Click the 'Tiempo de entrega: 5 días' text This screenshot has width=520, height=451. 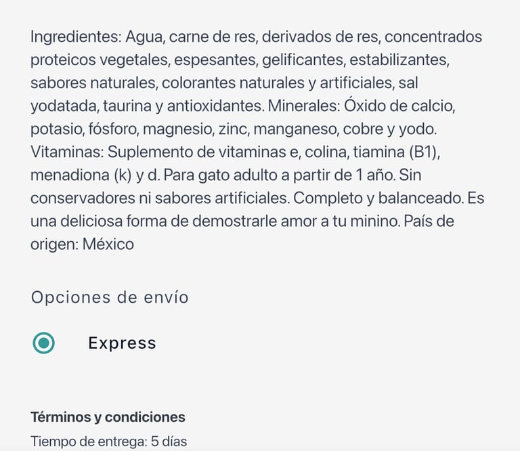tap(108, 442)
